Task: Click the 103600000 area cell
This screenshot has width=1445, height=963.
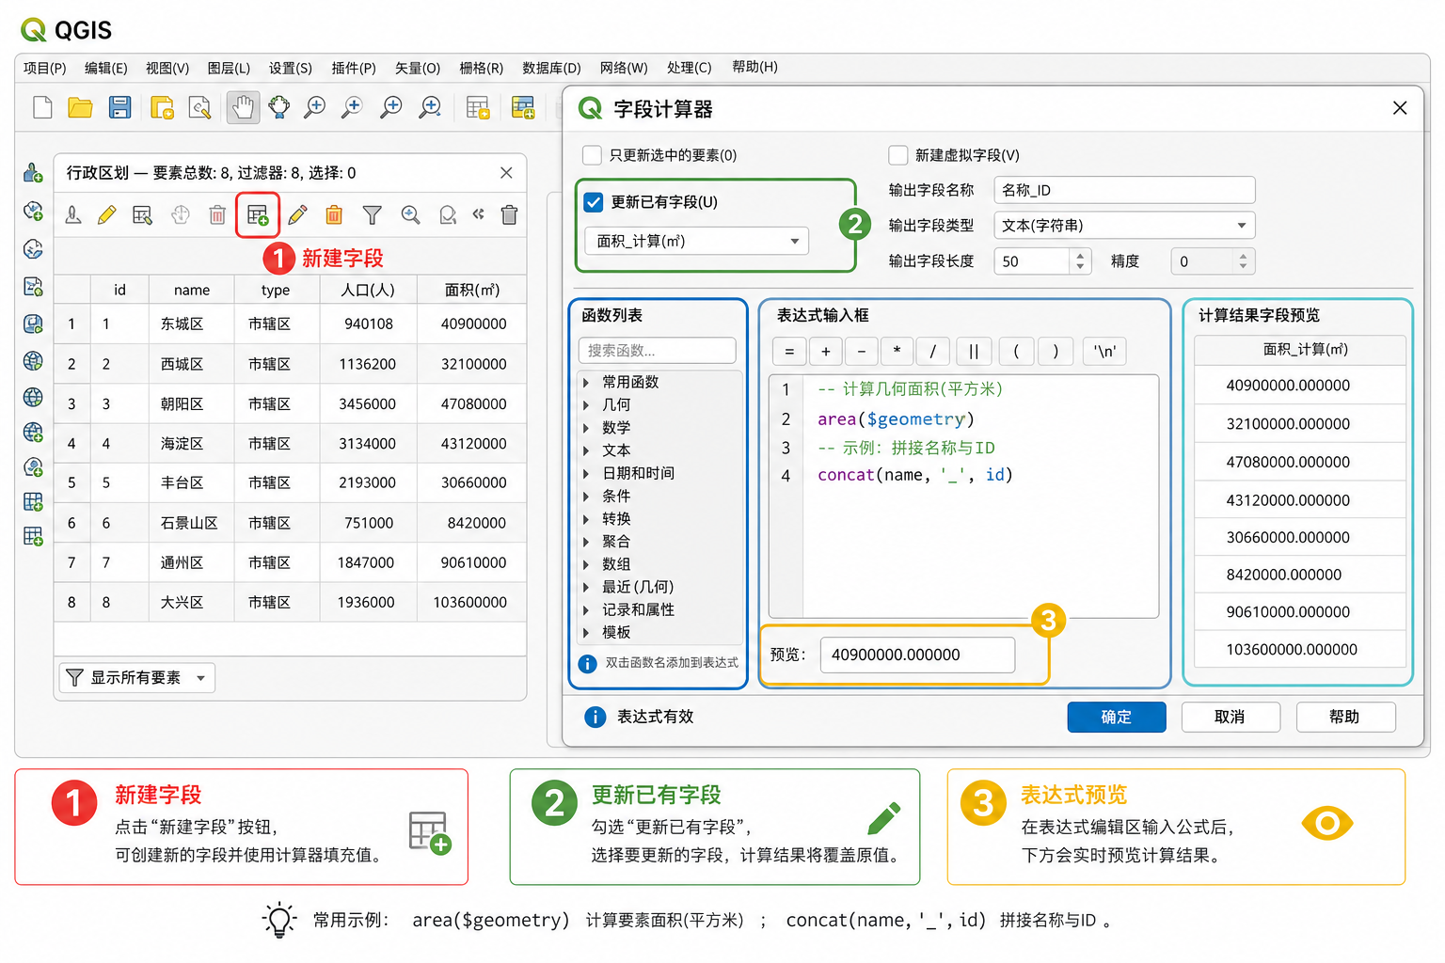Action: [470, 603]
